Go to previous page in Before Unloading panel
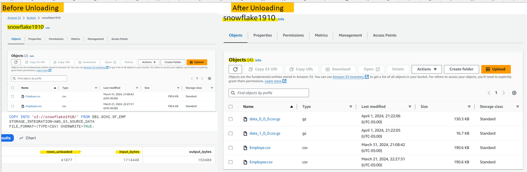This screenshot has height=172, width=527. tap(192, 78)
